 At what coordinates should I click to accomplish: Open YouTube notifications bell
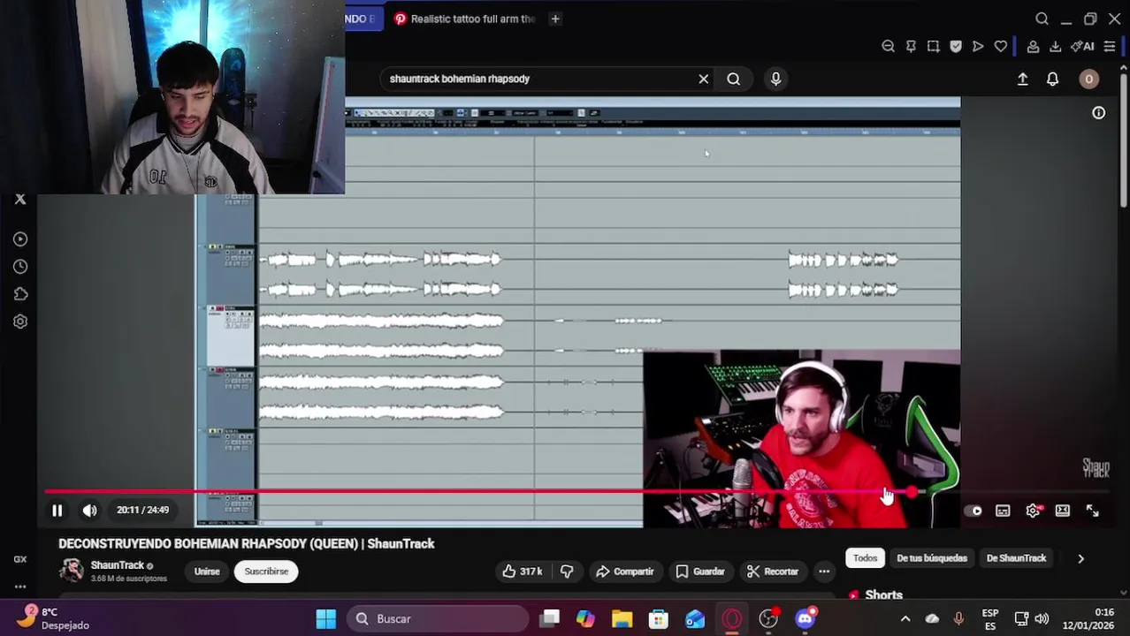point(1052,79)
